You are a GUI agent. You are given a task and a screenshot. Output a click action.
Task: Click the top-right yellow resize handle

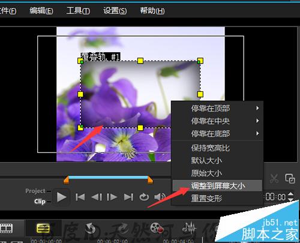click(200, 61)
